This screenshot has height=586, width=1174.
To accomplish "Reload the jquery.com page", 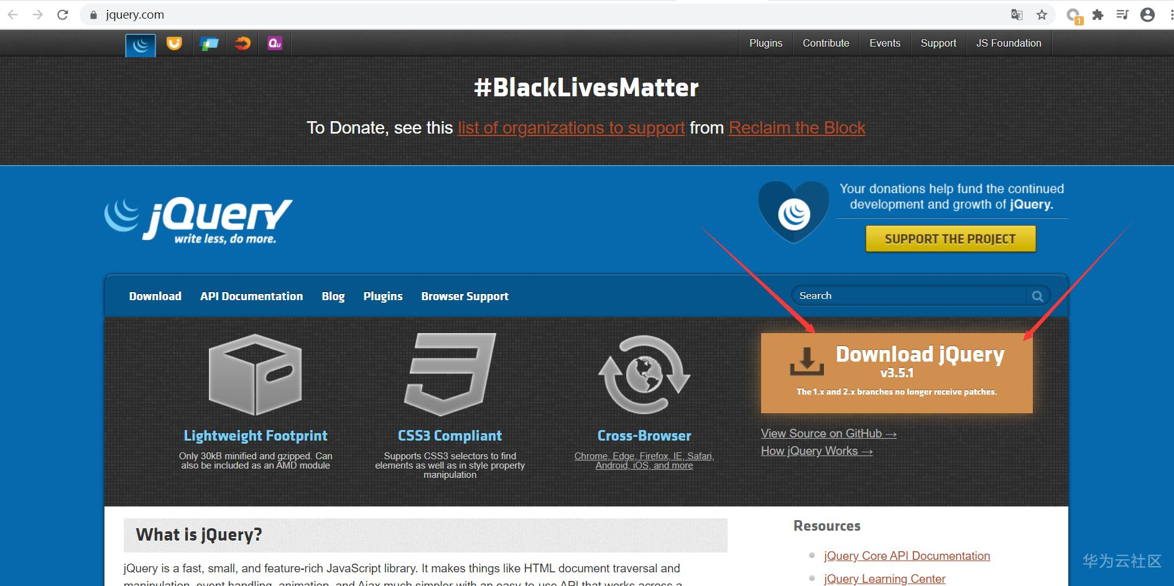I will (63, 15).
